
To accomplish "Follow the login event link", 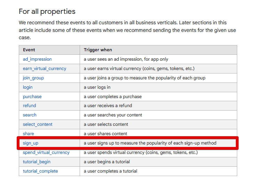I will coord(28,87).
